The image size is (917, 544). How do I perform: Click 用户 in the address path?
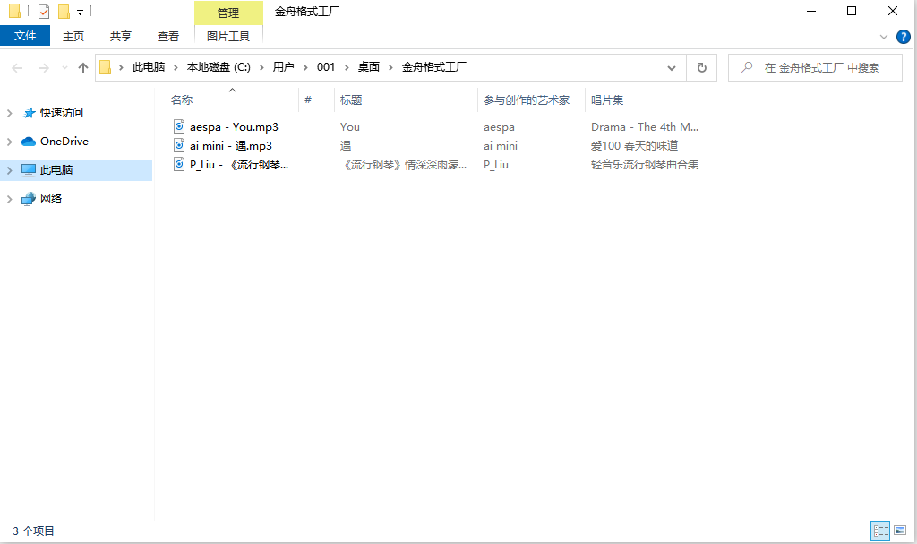(284, 67)
